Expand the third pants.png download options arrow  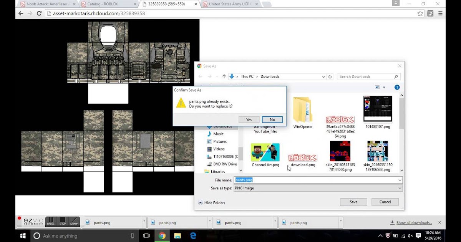[x=275, y=222]
